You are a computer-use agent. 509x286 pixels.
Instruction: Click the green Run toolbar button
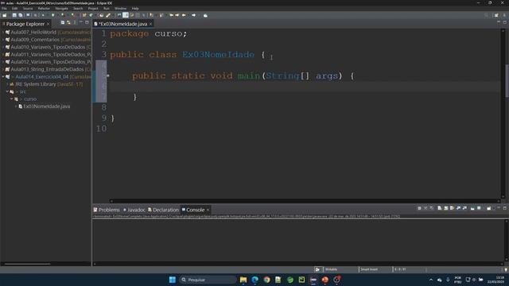coord(53,15)
